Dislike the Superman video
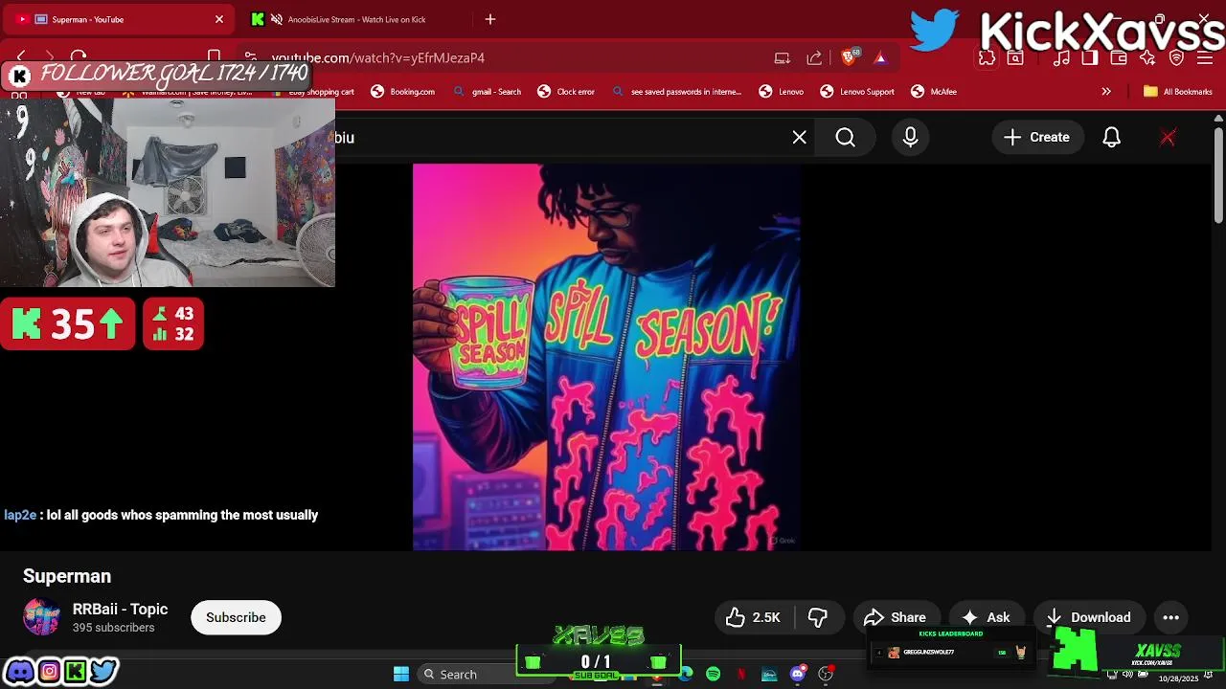 [819, 617]
